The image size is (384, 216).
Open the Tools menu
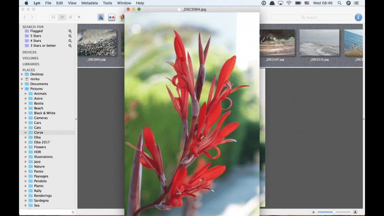pyautogui.click(x=107, y=3)
